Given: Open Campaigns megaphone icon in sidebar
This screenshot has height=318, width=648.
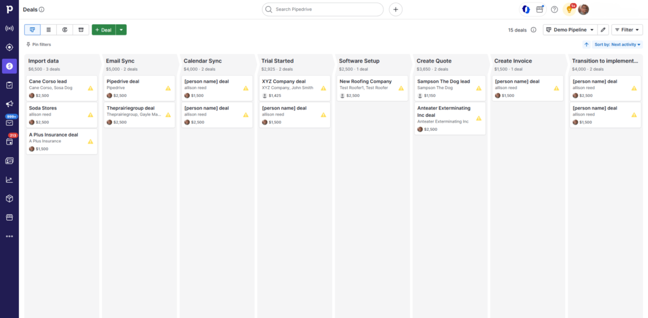Looking at the screenshot, I should (x=9, y=104).
